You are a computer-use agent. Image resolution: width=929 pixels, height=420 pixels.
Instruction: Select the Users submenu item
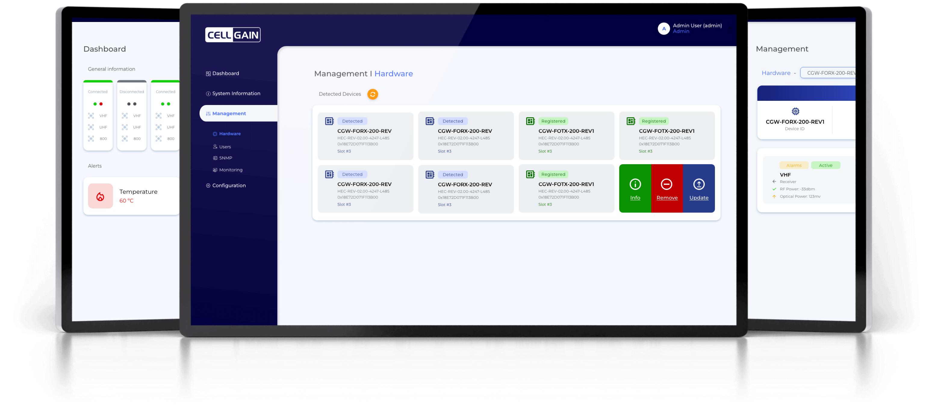(x=225, y=147)
